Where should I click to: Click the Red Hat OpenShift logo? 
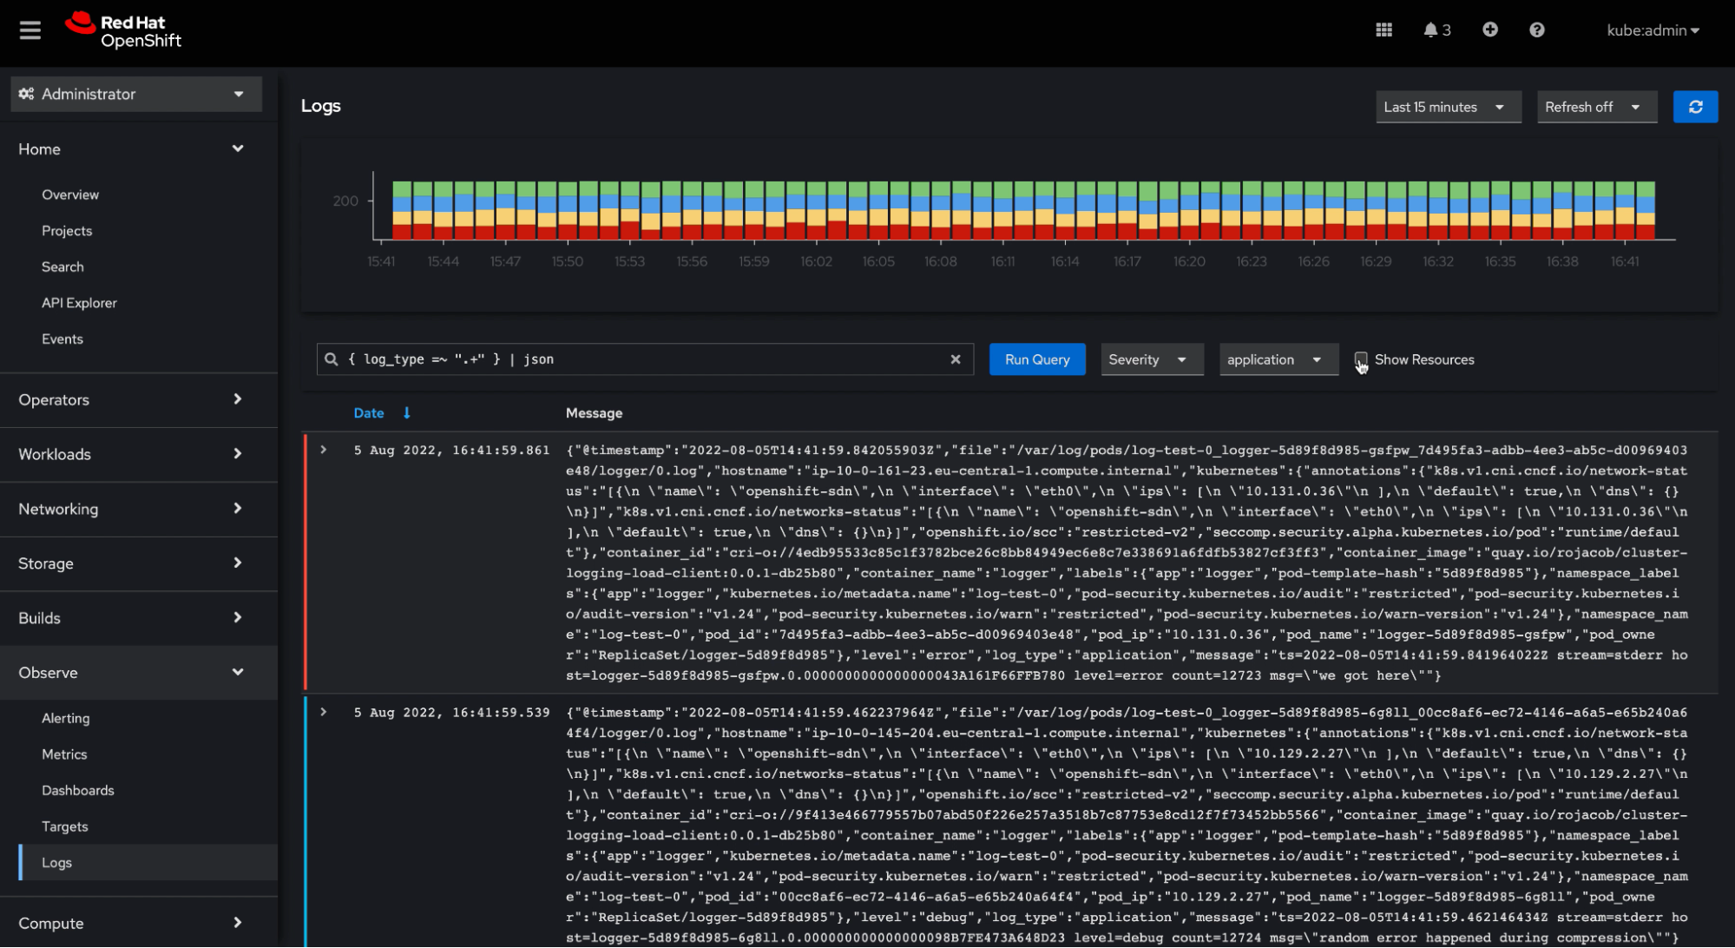coord(122,30)
